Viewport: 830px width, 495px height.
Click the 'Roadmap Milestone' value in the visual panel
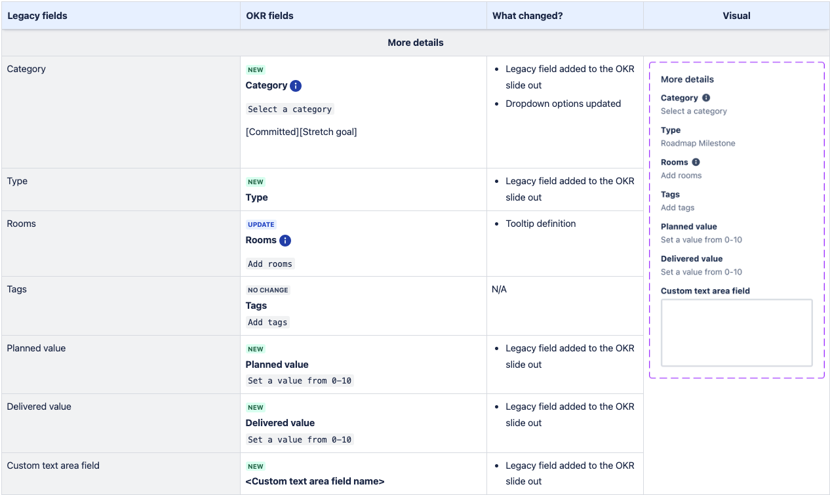698,144
